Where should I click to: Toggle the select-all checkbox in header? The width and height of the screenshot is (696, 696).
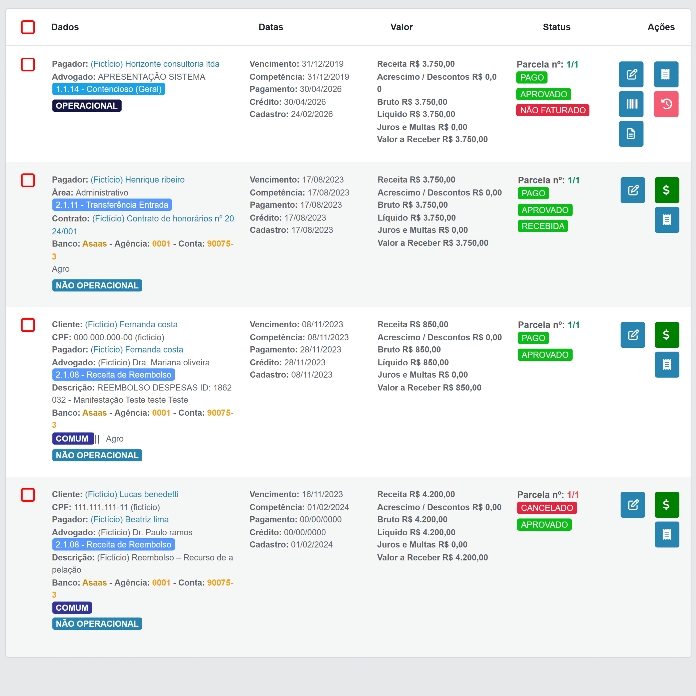point(28,27)
